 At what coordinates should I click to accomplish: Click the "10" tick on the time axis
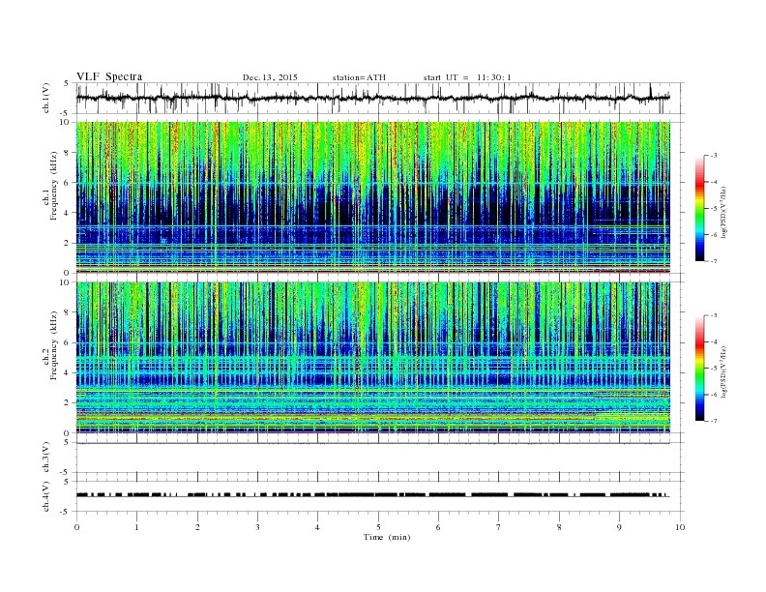[680, 527]
